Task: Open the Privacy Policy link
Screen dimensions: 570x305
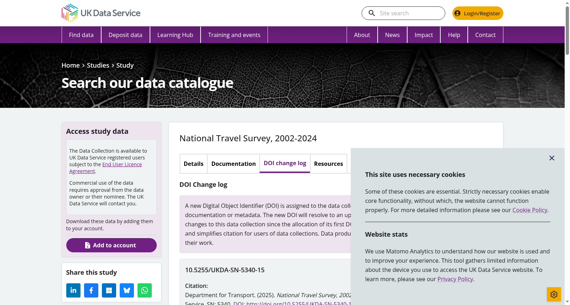Action: 455,279
